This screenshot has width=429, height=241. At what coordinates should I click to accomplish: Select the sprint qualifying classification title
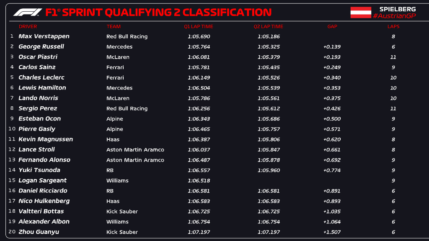click(x=158, y=12)
